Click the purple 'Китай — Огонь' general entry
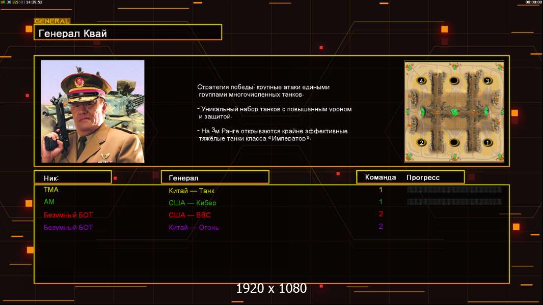This screenshot has width=543, height=305. coord(194,228)
